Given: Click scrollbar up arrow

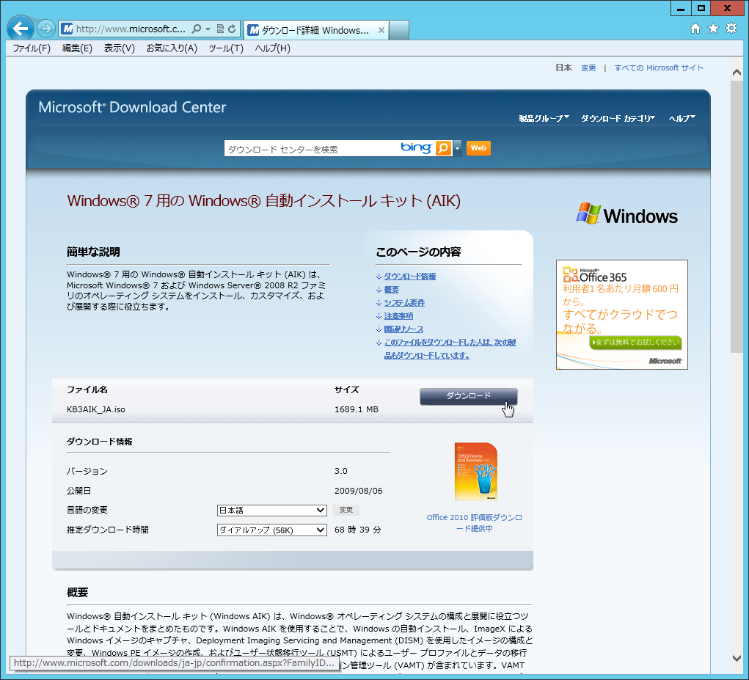Looking at the screenshot, I should pyautogui.click(x=737, y=73).
